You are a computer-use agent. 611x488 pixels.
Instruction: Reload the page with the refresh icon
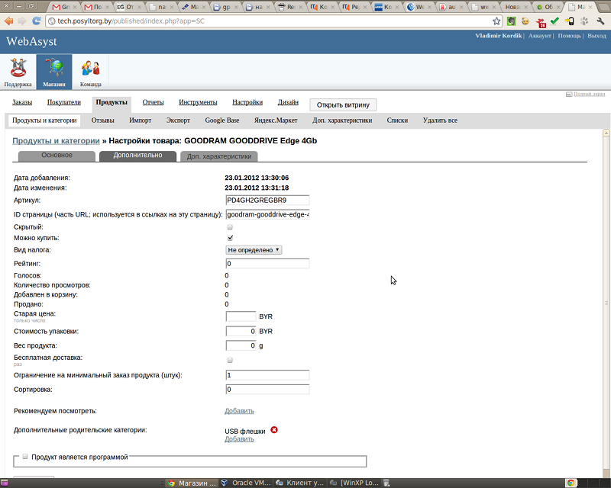[36, 21]
